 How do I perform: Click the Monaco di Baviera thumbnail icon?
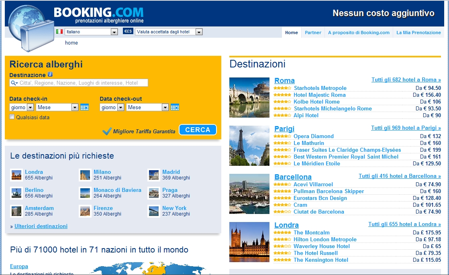85,193
